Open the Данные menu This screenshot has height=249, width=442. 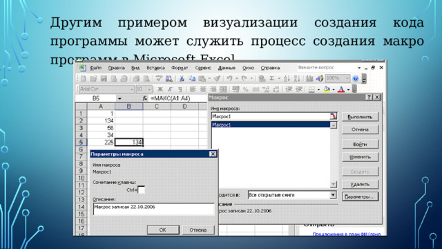pos(227,68)
